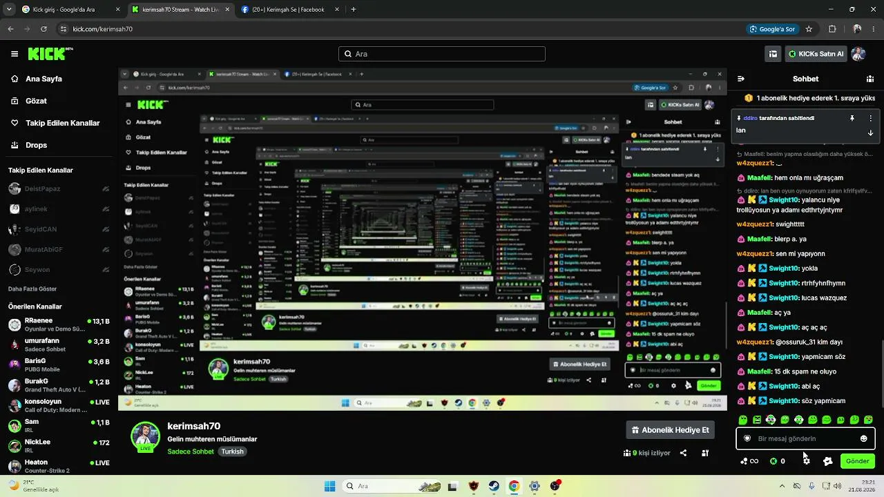Open a new Chrome tab

tap(354, 10)
